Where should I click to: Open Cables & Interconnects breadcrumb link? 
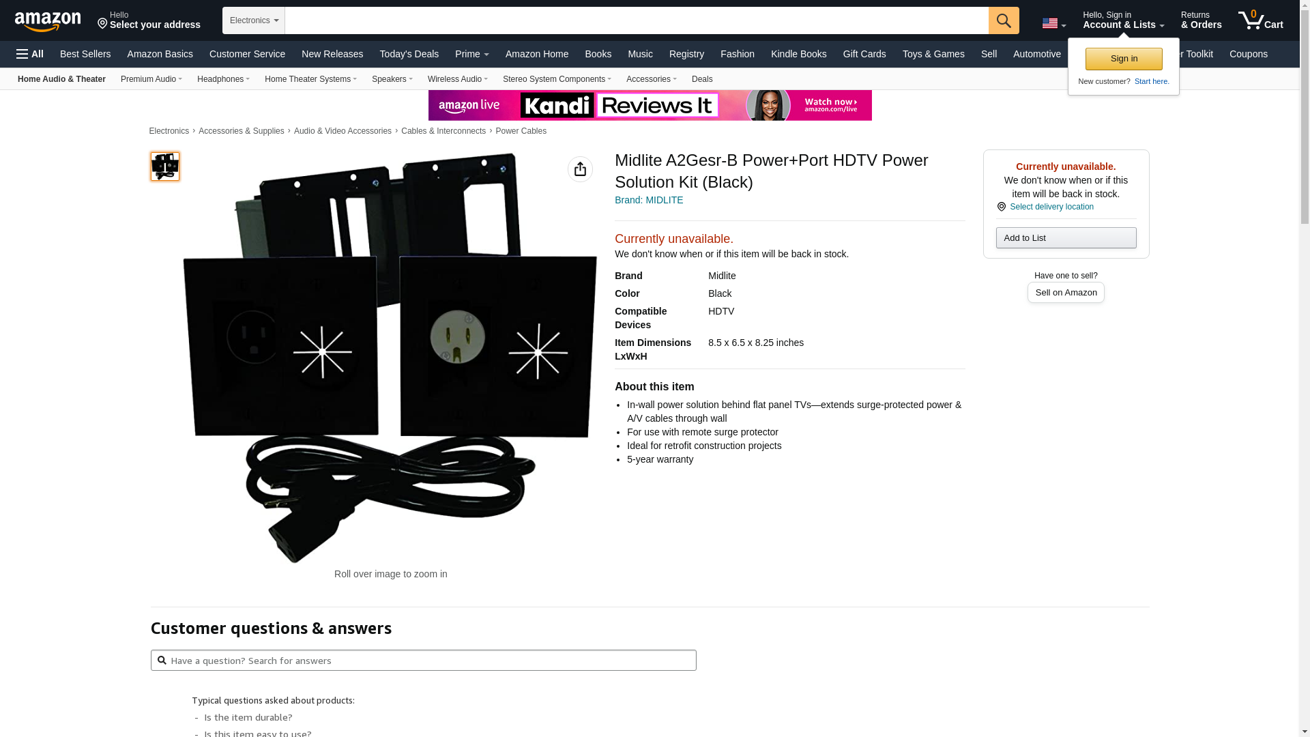(443, 131)
